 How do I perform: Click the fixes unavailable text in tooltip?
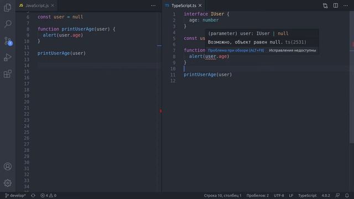click(293, 50)
